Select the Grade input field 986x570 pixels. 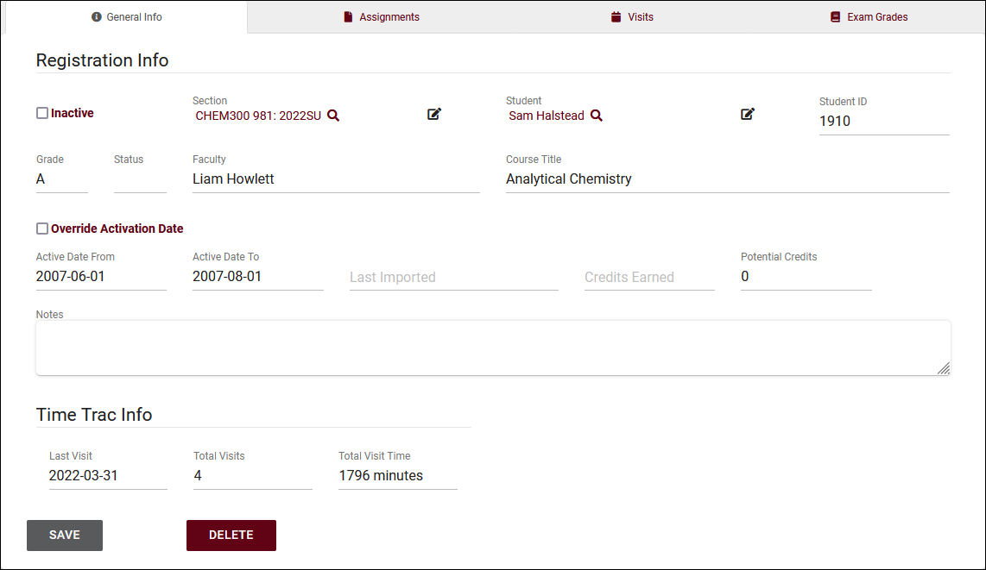click(61, 179)
